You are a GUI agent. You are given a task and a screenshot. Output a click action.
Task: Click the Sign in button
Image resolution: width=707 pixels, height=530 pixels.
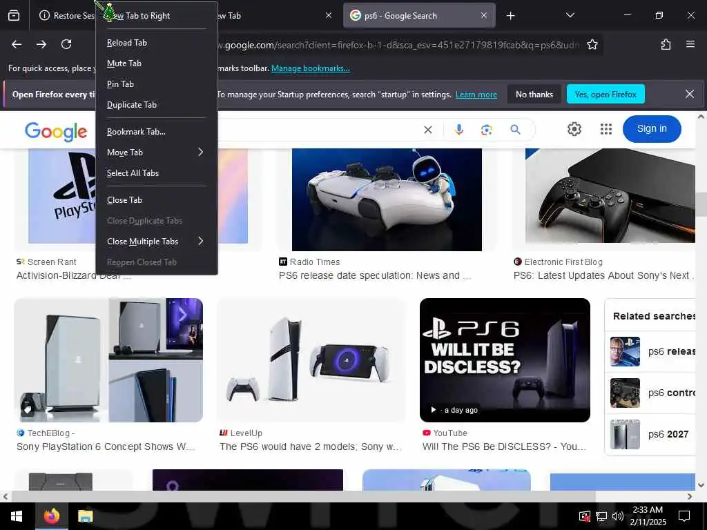(x=652, y=129)
